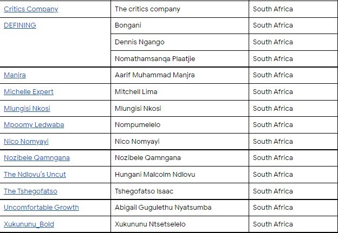Click the Bongani name cell
The image size is (338, 233).
128,25
